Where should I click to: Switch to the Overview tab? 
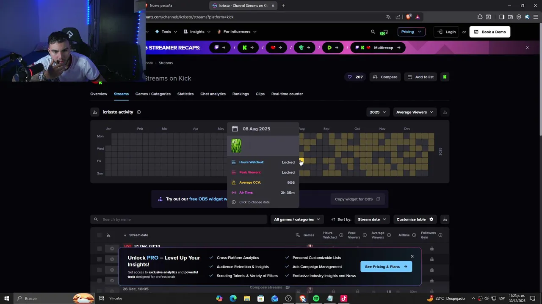tap(99, 94)
